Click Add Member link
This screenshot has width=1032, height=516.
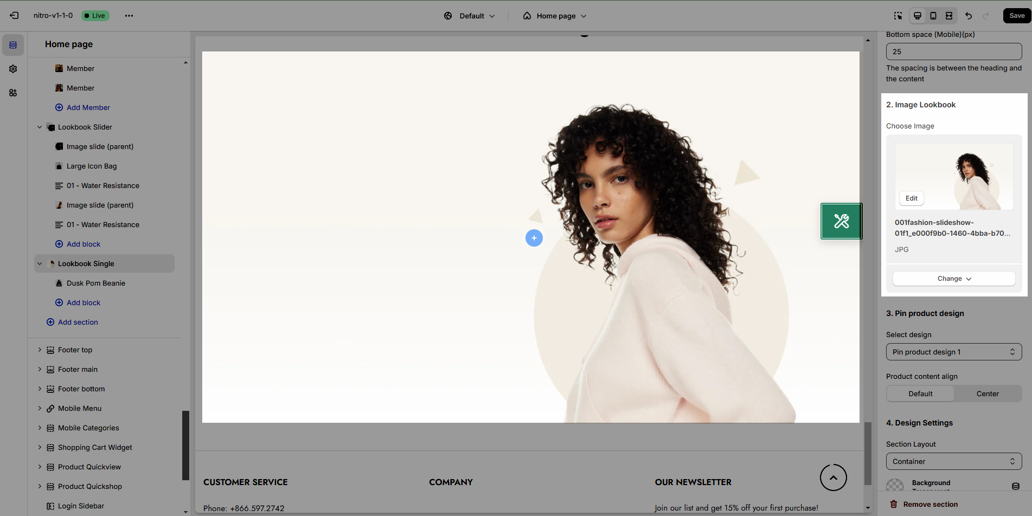coord(82,108)
